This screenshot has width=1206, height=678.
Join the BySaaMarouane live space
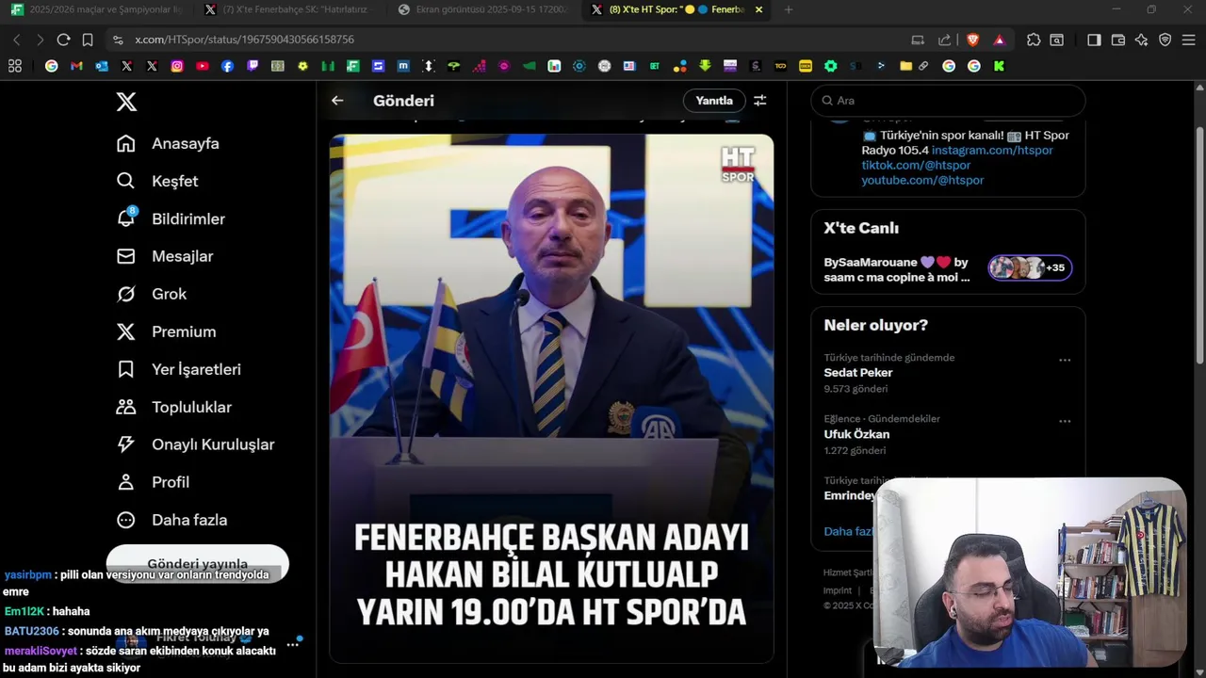click(896, 269)
